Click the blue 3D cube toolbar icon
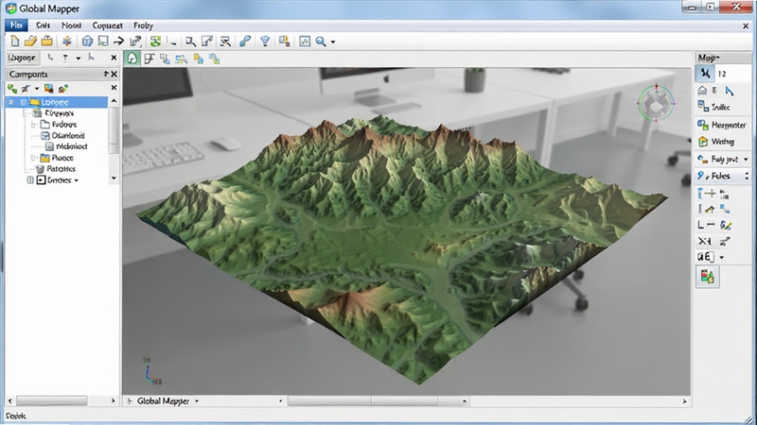Image resolution: width=757 pixels, height=425 pixels. coord(87,42)
